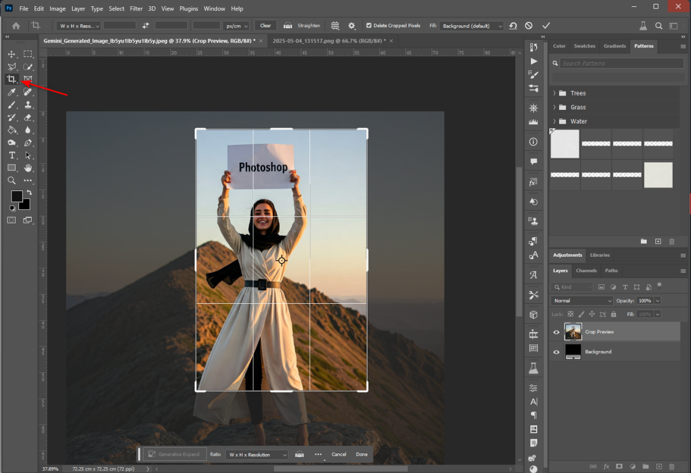
Task: Open the layer Opacity dropdown arrow
Action: (x=658, y=300)
